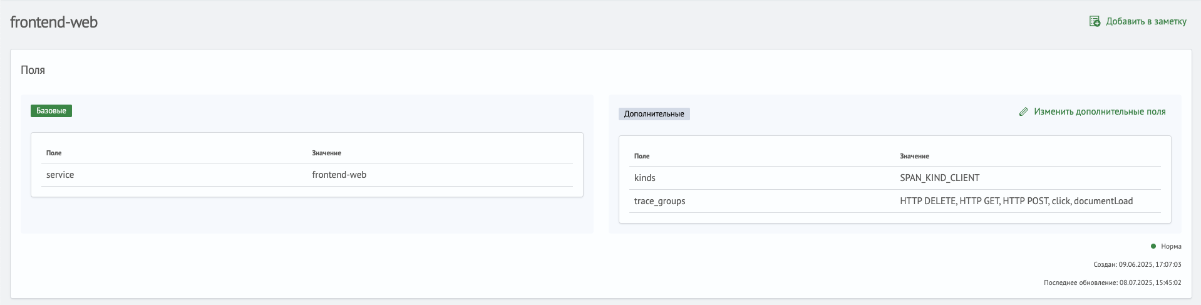Click the HTTP DELETE, HTTP GET value
Viewport: 1201px width, 305px height.
tap(1016, 201)
